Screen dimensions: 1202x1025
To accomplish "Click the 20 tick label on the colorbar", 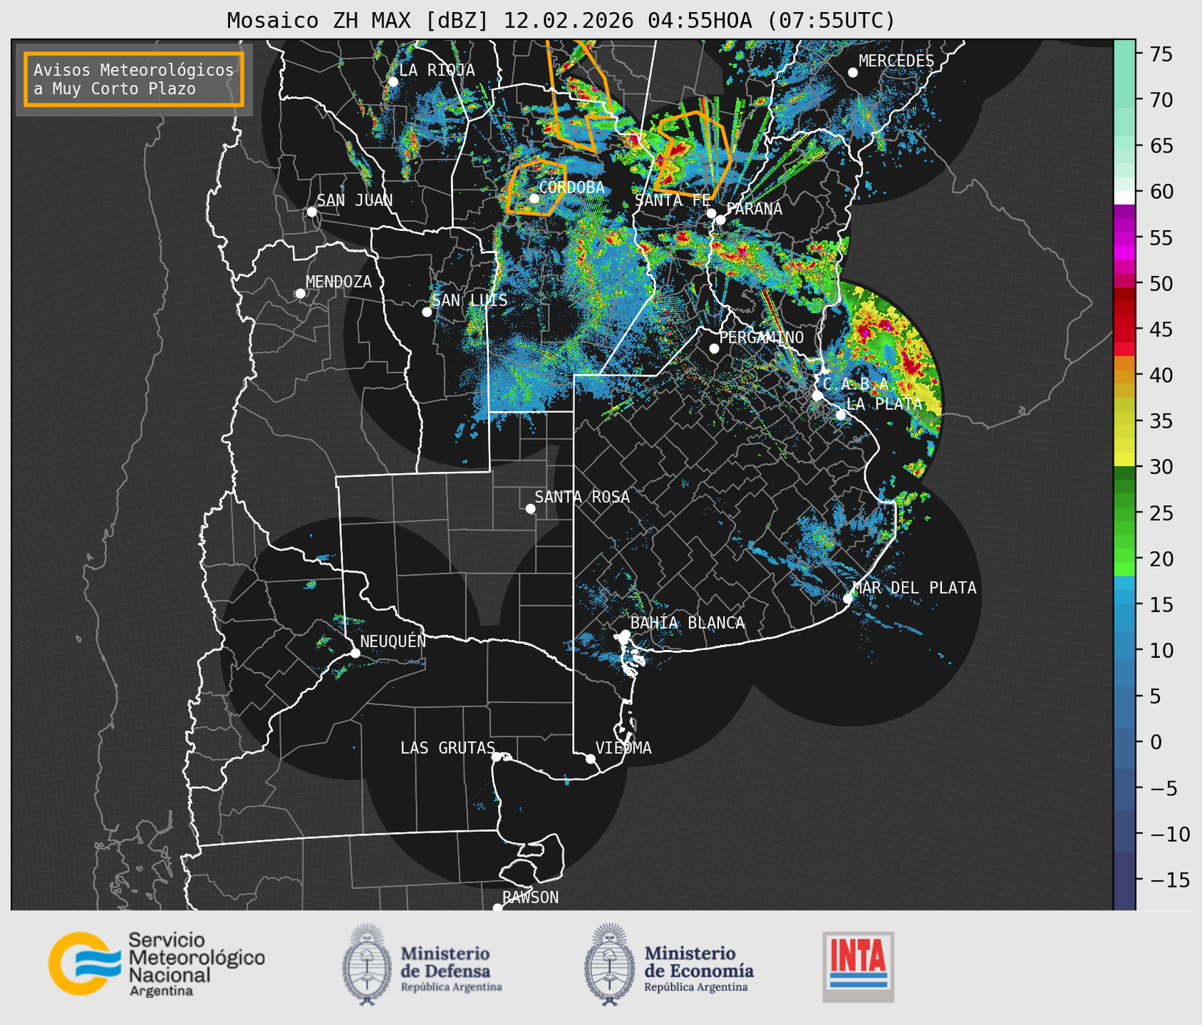I will (x=1161, y=559).
